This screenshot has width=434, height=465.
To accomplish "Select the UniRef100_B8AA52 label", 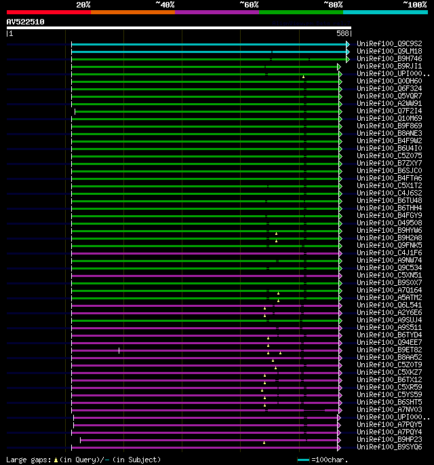I will pyautogui.click(x=389, y=357).
